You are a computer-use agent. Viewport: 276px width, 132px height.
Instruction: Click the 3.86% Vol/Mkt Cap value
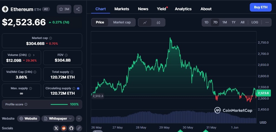[21, 77]
